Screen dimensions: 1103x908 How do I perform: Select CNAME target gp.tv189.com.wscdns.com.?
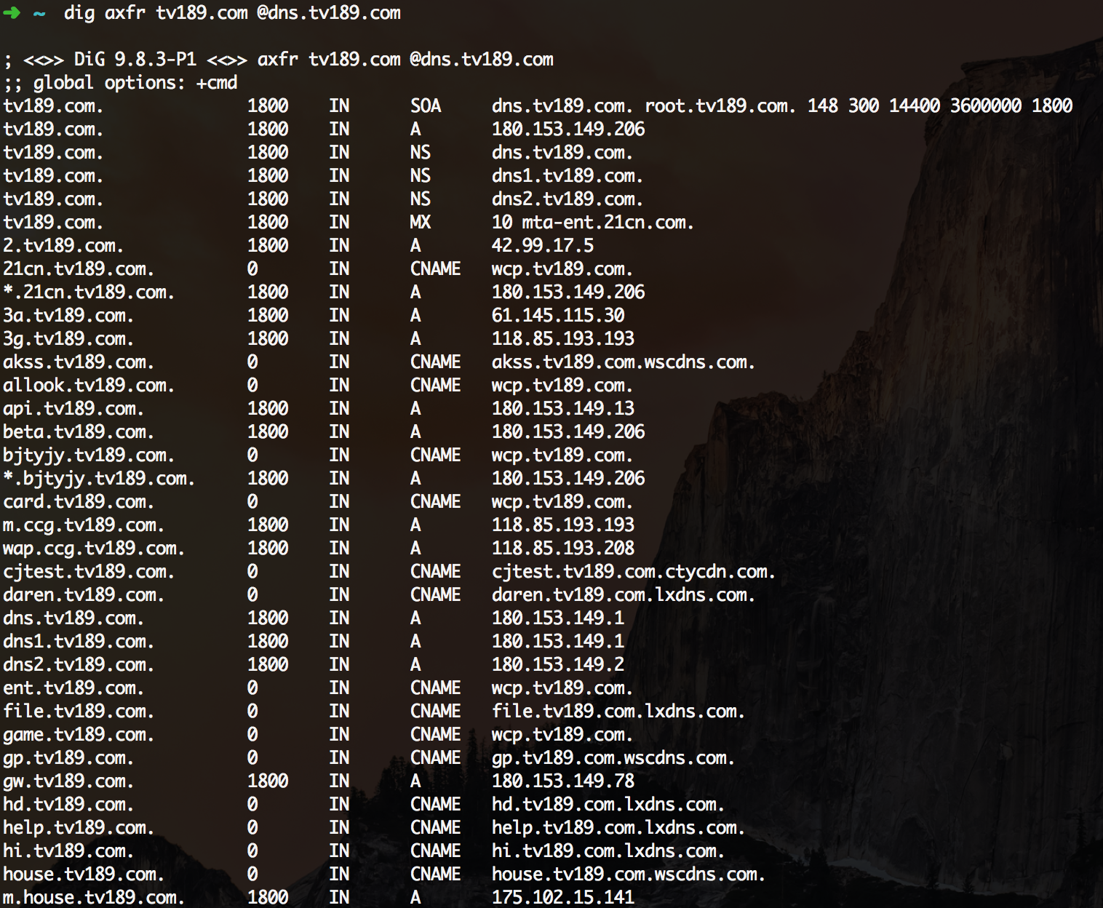613,758
